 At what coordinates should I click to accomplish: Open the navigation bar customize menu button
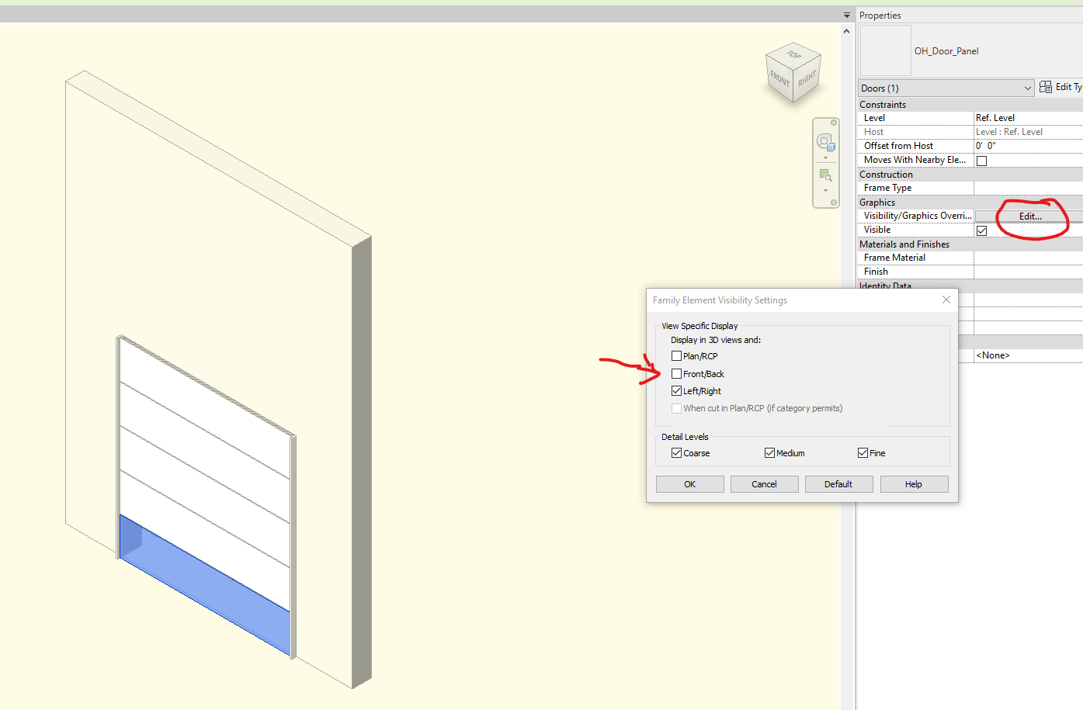[x=834, y=203]
